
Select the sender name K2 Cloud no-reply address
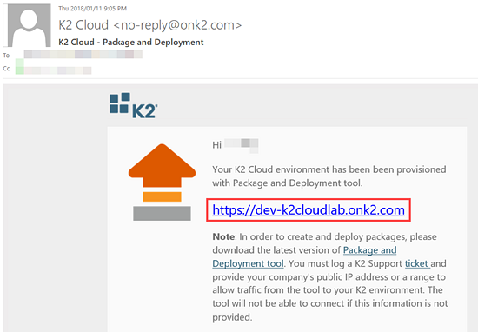pos(150,25)
